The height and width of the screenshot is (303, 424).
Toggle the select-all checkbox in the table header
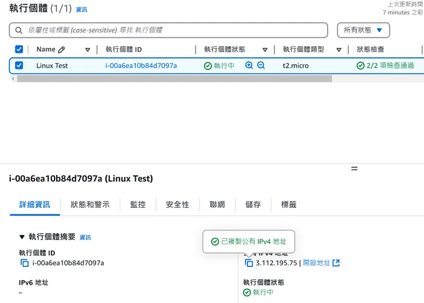[x=19, y=49]
